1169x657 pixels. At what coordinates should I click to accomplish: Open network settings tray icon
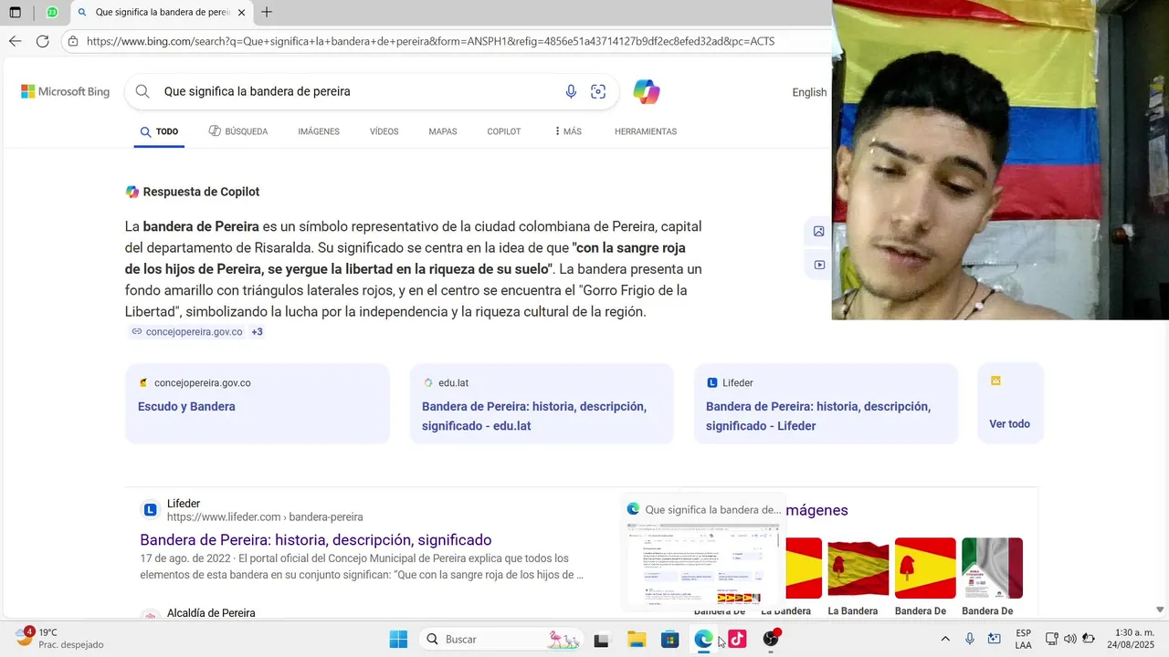pyautogui.click(x=1051, y=639)
